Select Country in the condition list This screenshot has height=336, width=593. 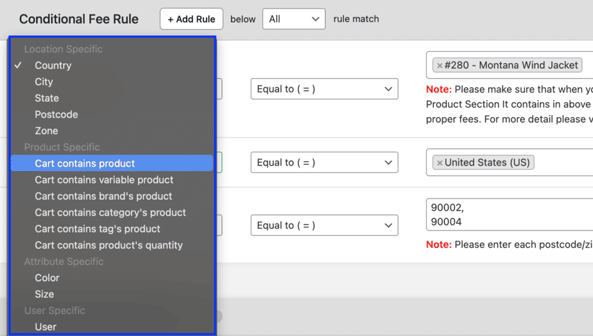(x=112, y=66)
